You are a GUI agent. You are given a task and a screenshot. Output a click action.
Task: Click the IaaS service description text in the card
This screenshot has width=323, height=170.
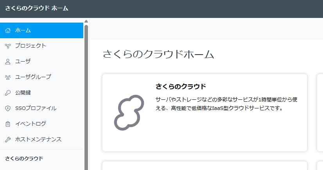coord(226,104)
